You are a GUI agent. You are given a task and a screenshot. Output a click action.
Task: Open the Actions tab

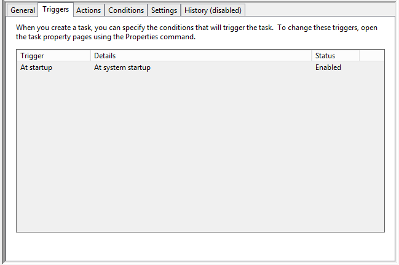[x=89, y=10]
